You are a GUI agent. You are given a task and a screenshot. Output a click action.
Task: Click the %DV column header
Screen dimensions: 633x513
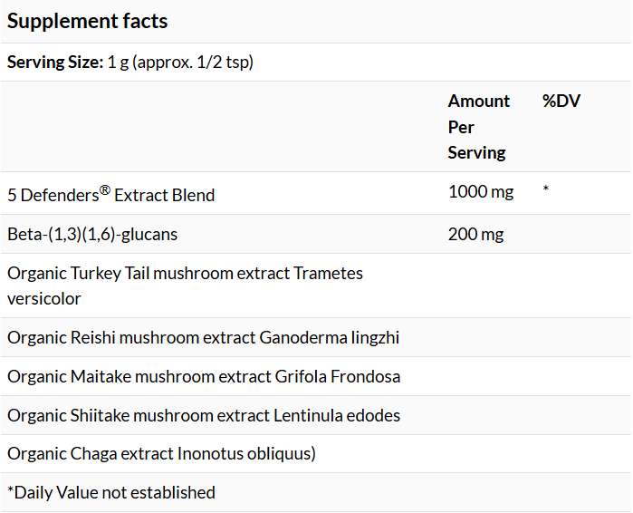click(x=561, y=101)
